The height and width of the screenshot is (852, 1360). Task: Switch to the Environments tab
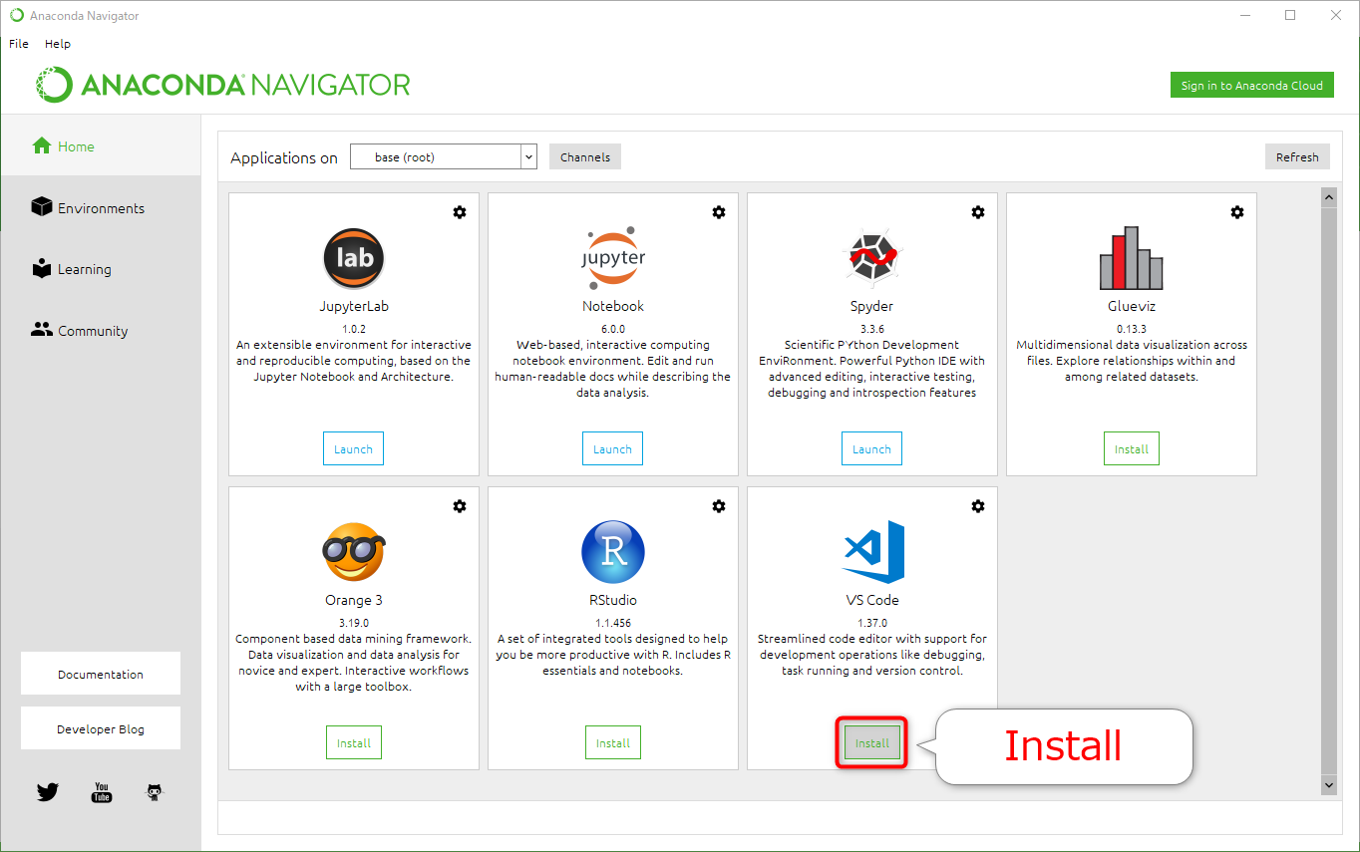[101, 208]
